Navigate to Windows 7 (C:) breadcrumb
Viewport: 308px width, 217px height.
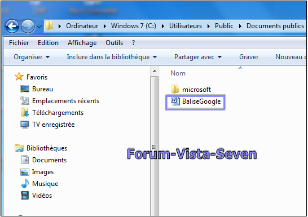tap(134, 26)
